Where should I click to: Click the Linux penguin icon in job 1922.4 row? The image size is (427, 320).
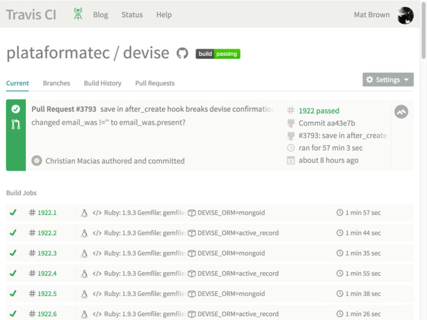pos(84,273)
